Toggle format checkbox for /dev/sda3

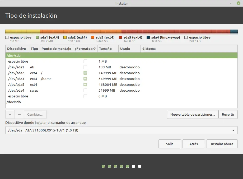click(85, 79)
